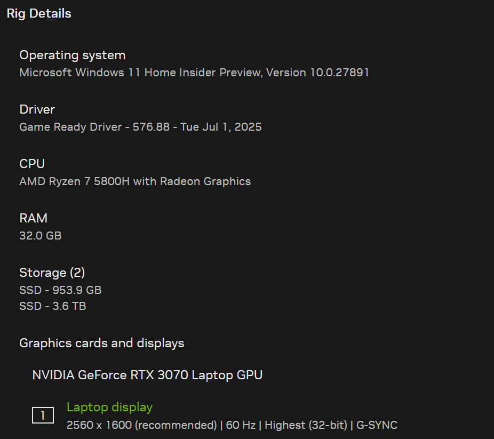Select the Graphics cards and displays heading

coord(101,343)
